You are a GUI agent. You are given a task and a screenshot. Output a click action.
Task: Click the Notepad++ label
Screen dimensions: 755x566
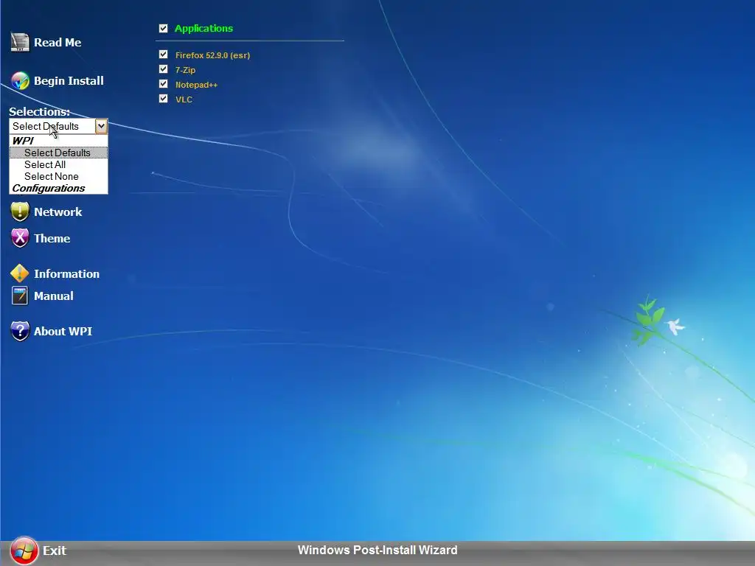point(196,85)
